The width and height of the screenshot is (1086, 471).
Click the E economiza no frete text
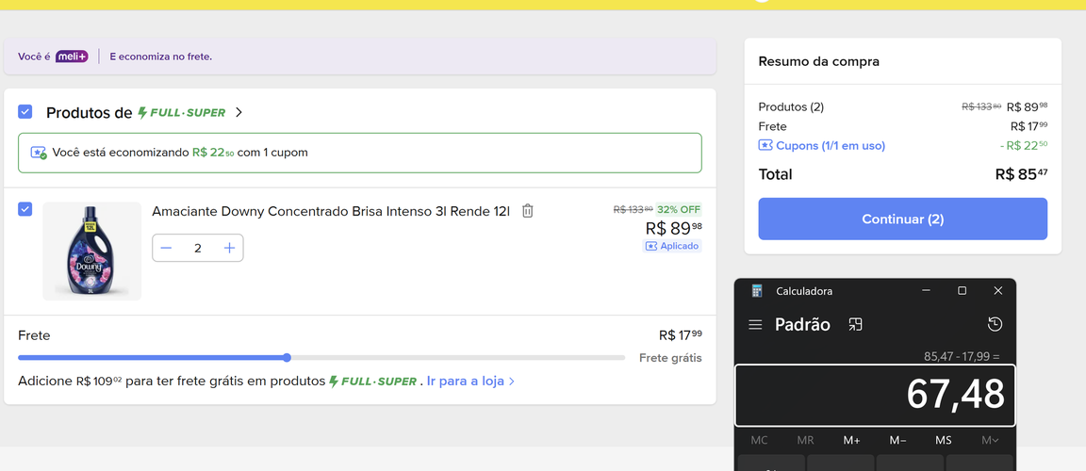pyautogui.click(x=160, y=57)
